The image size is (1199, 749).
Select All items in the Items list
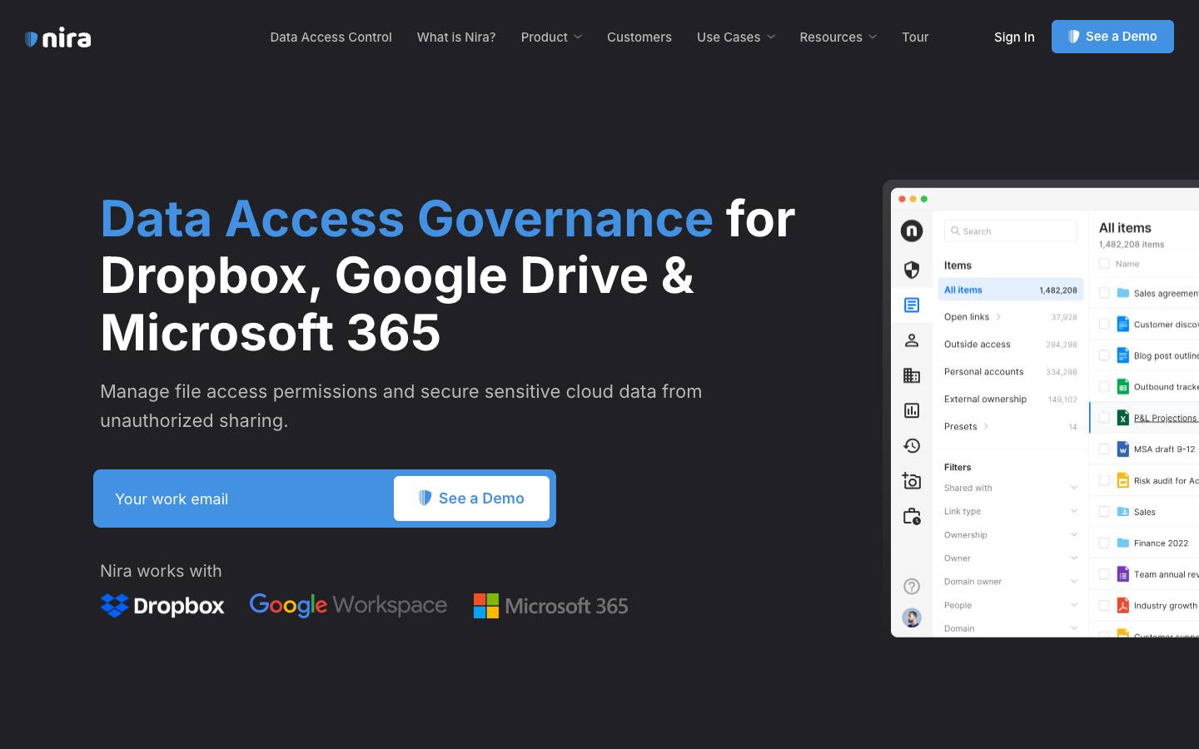point(1011,290)
